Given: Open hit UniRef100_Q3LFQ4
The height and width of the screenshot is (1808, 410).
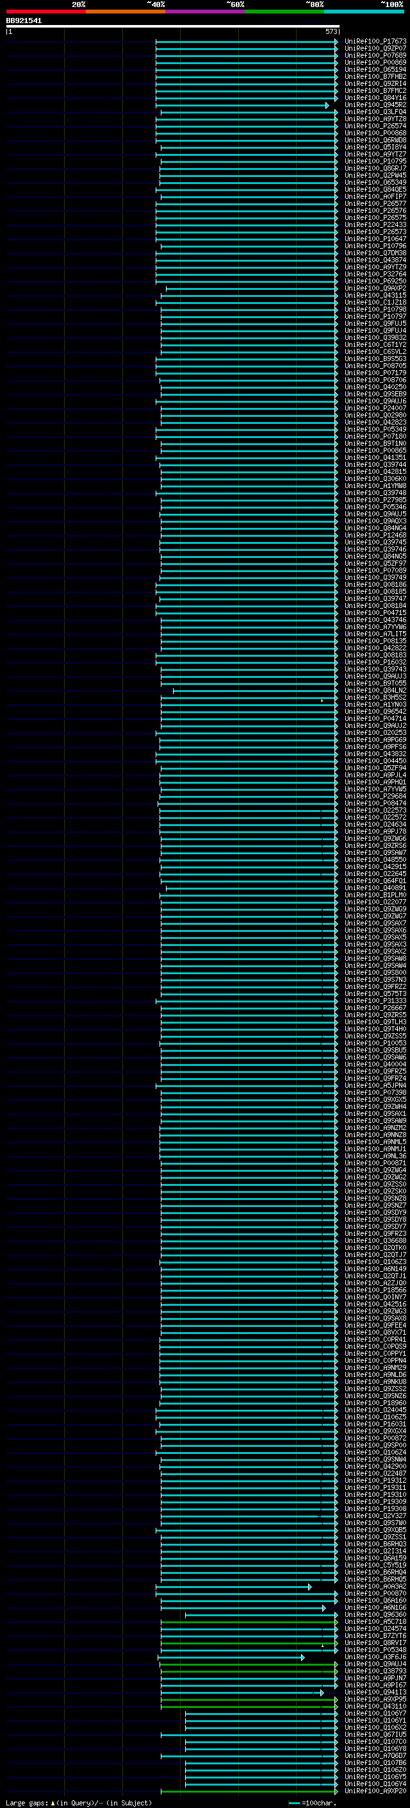Looking at the screenshot, I should click(x=375, y=112).
